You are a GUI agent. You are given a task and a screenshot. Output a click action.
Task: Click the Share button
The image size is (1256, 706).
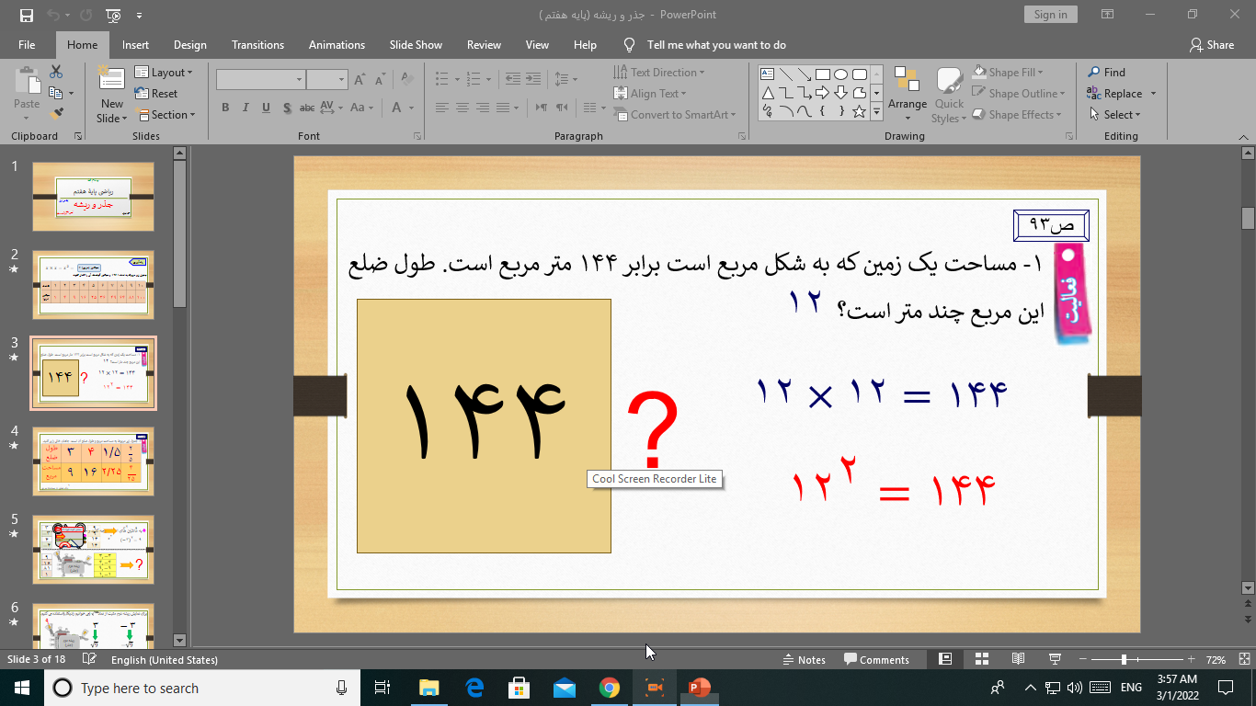[1211, 45]
